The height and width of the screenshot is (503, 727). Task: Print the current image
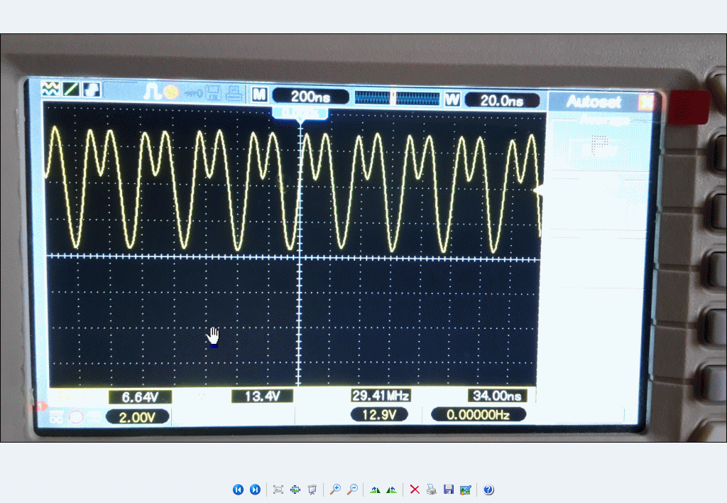click(x=431, y=490)
